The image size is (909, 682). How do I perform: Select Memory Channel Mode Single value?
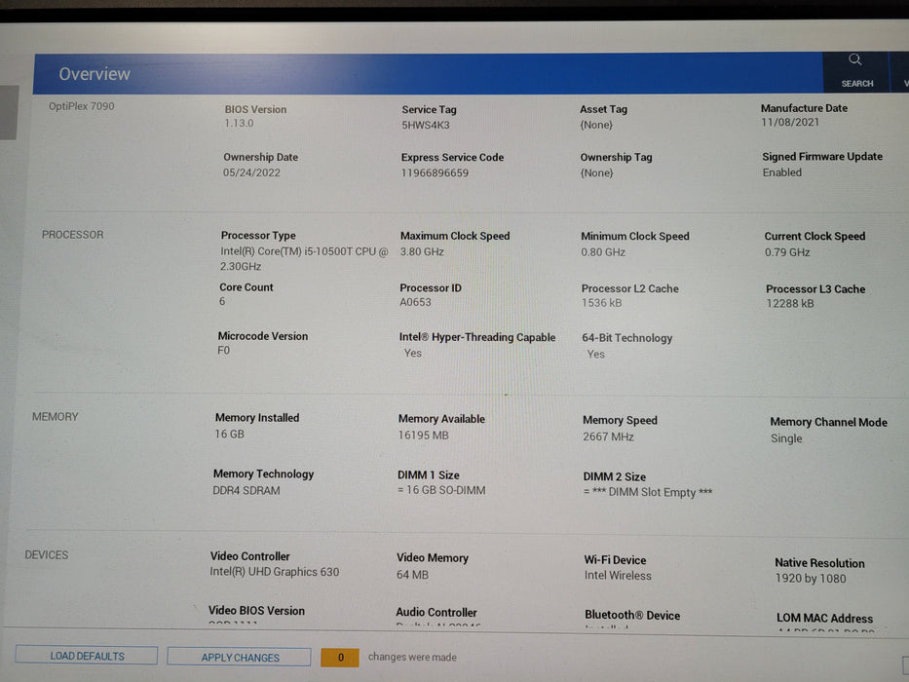point(786,438)
